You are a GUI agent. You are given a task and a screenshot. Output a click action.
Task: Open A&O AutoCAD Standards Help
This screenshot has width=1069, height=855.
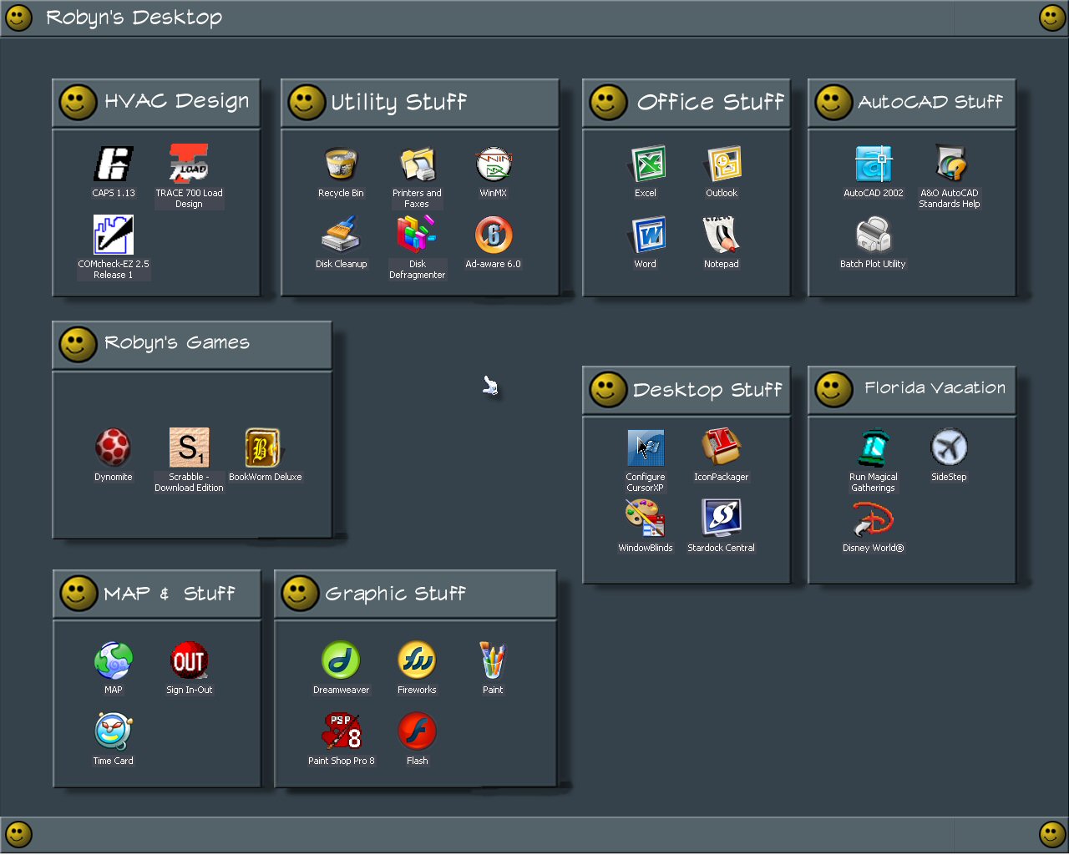[950, 164]
